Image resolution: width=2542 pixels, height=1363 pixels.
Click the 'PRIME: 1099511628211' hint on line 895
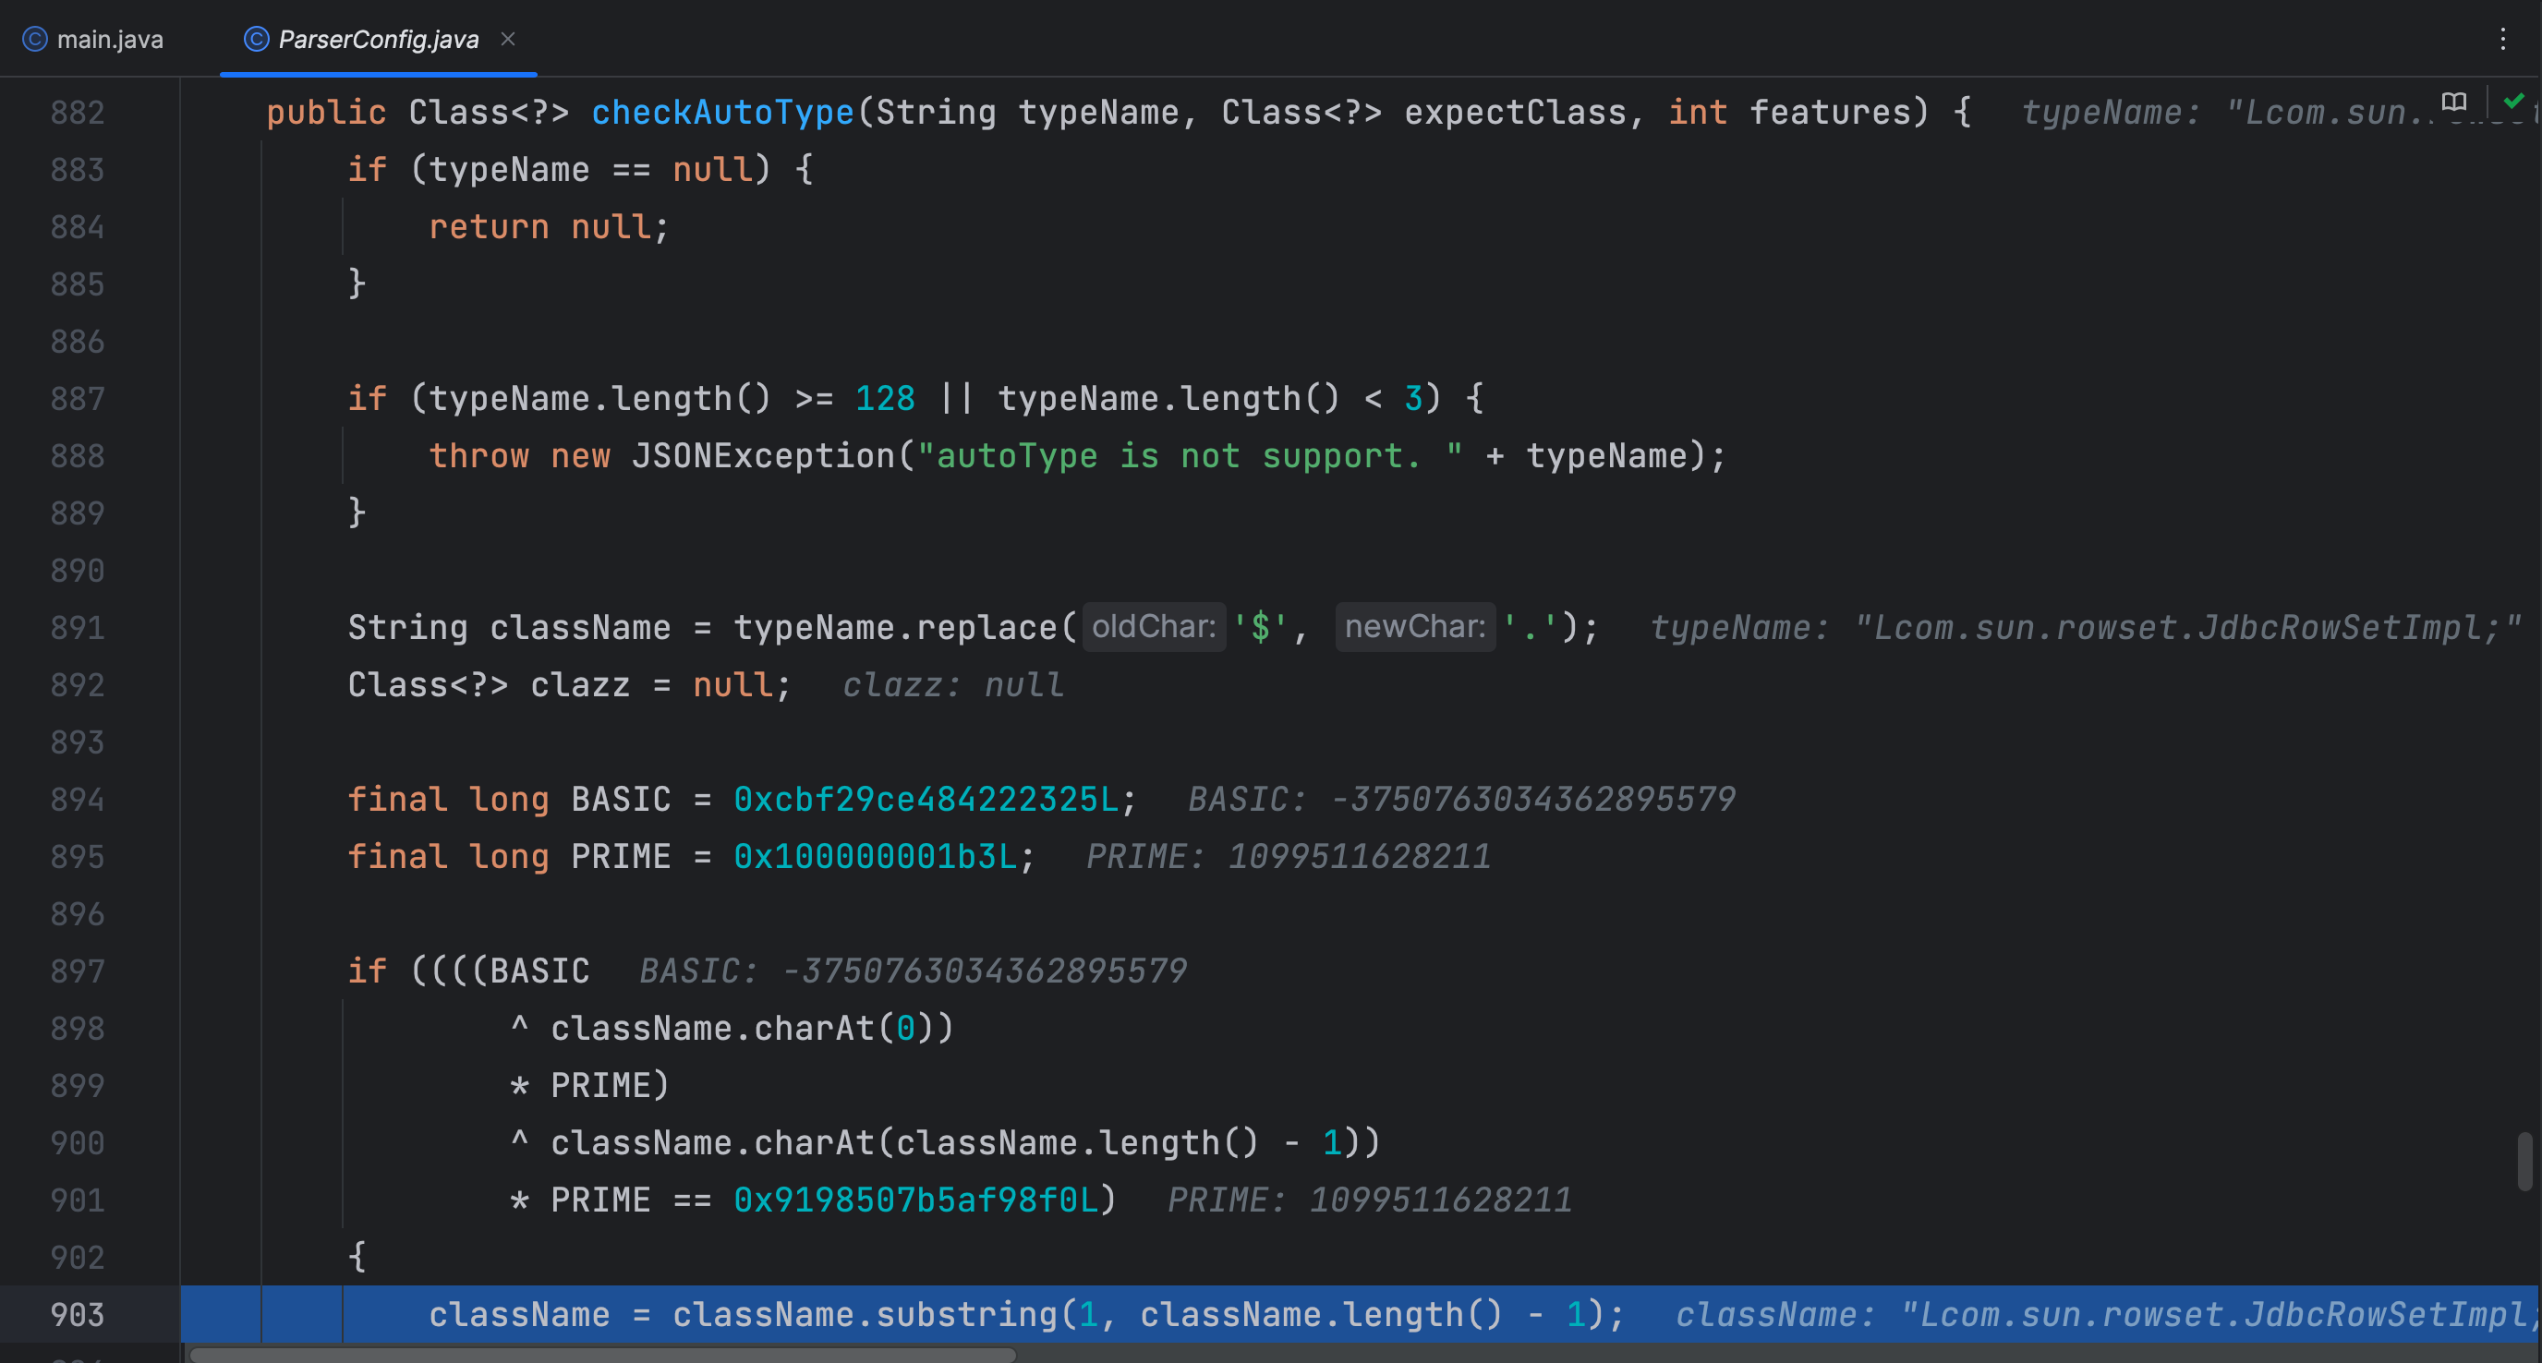pos(1289,856)
